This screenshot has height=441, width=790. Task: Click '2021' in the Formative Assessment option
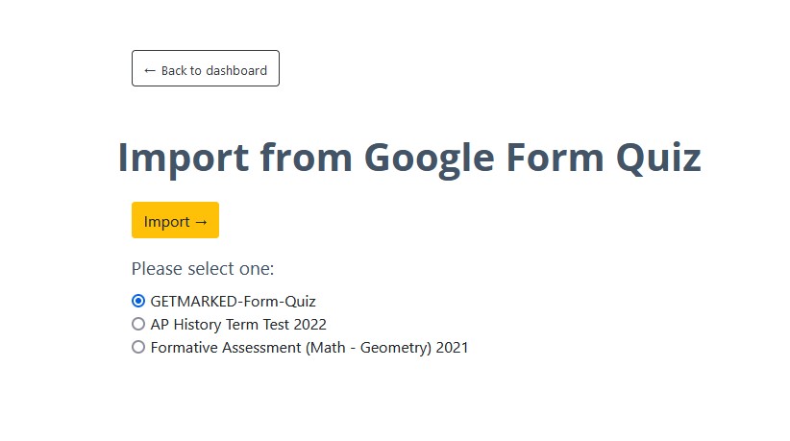pos(452,348)
